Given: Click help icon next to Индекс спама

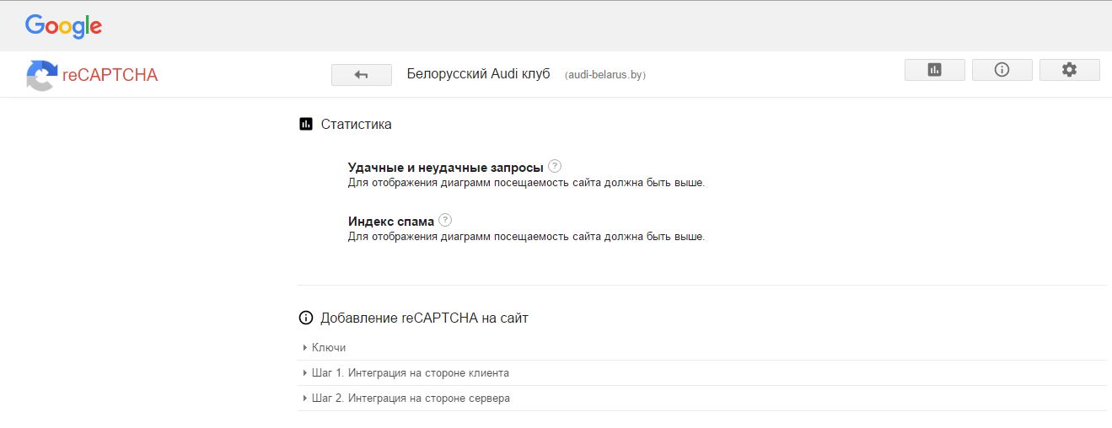Looking at the screenshot, I should pyautogui.click(x=445, y=220).
